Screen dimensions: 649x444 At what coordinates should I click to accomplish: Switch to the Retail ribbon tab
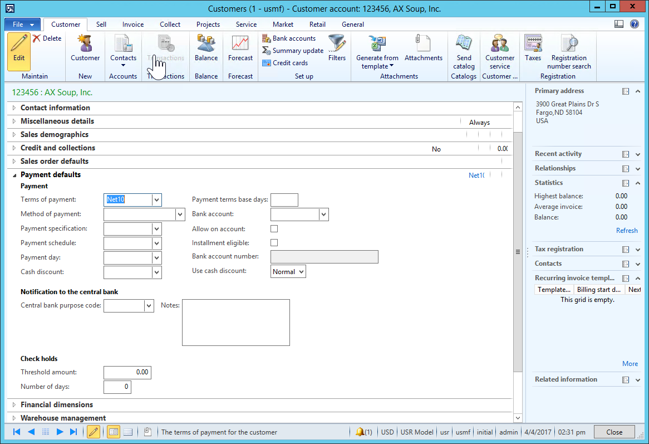[x=317, y=25]
